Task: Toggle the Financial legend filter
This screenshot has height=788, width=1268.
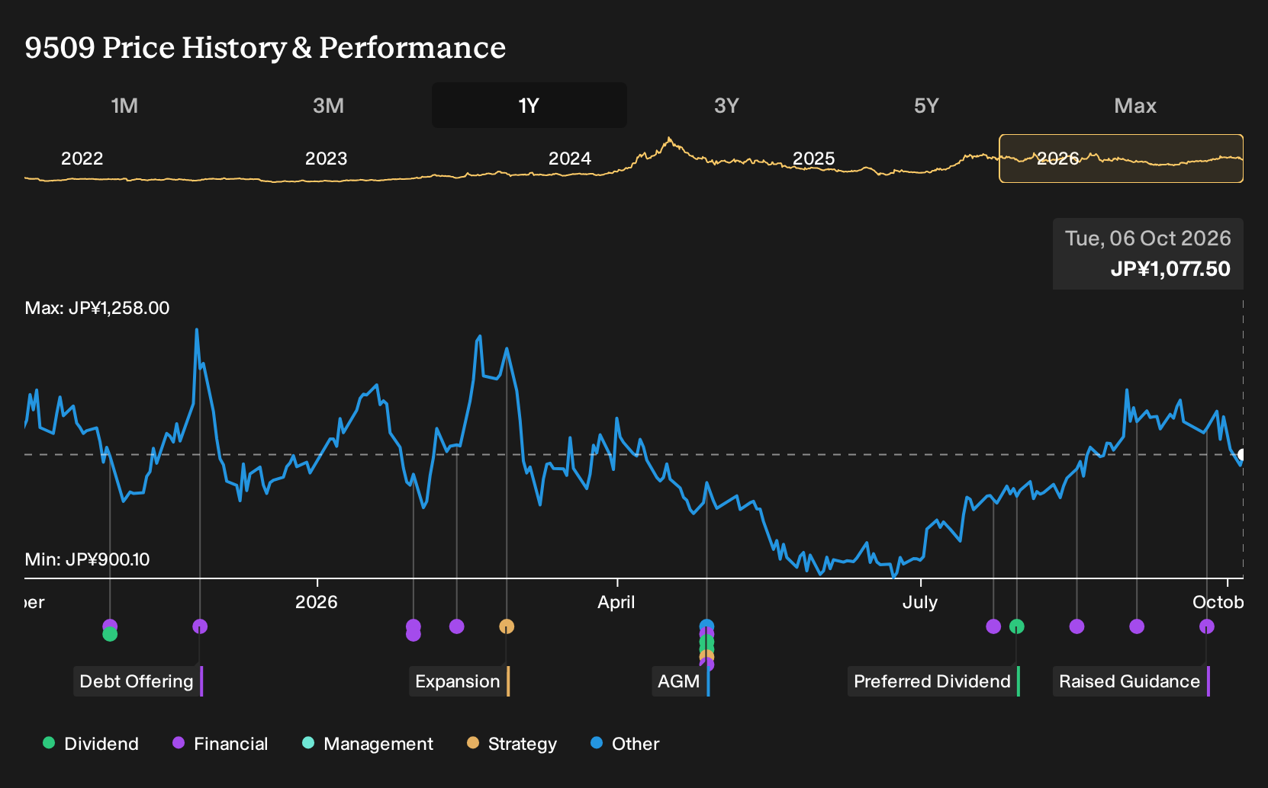Action: [220, 744]
